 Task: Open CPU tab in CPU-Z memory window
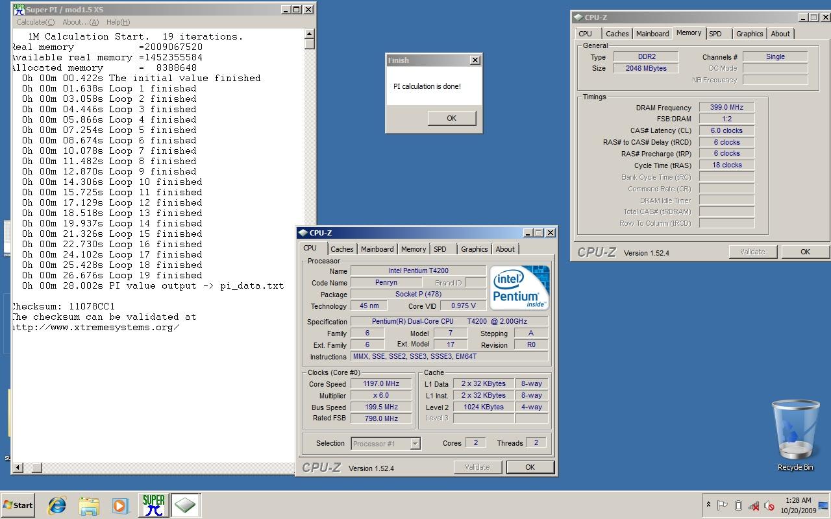(x=586, y=34)
